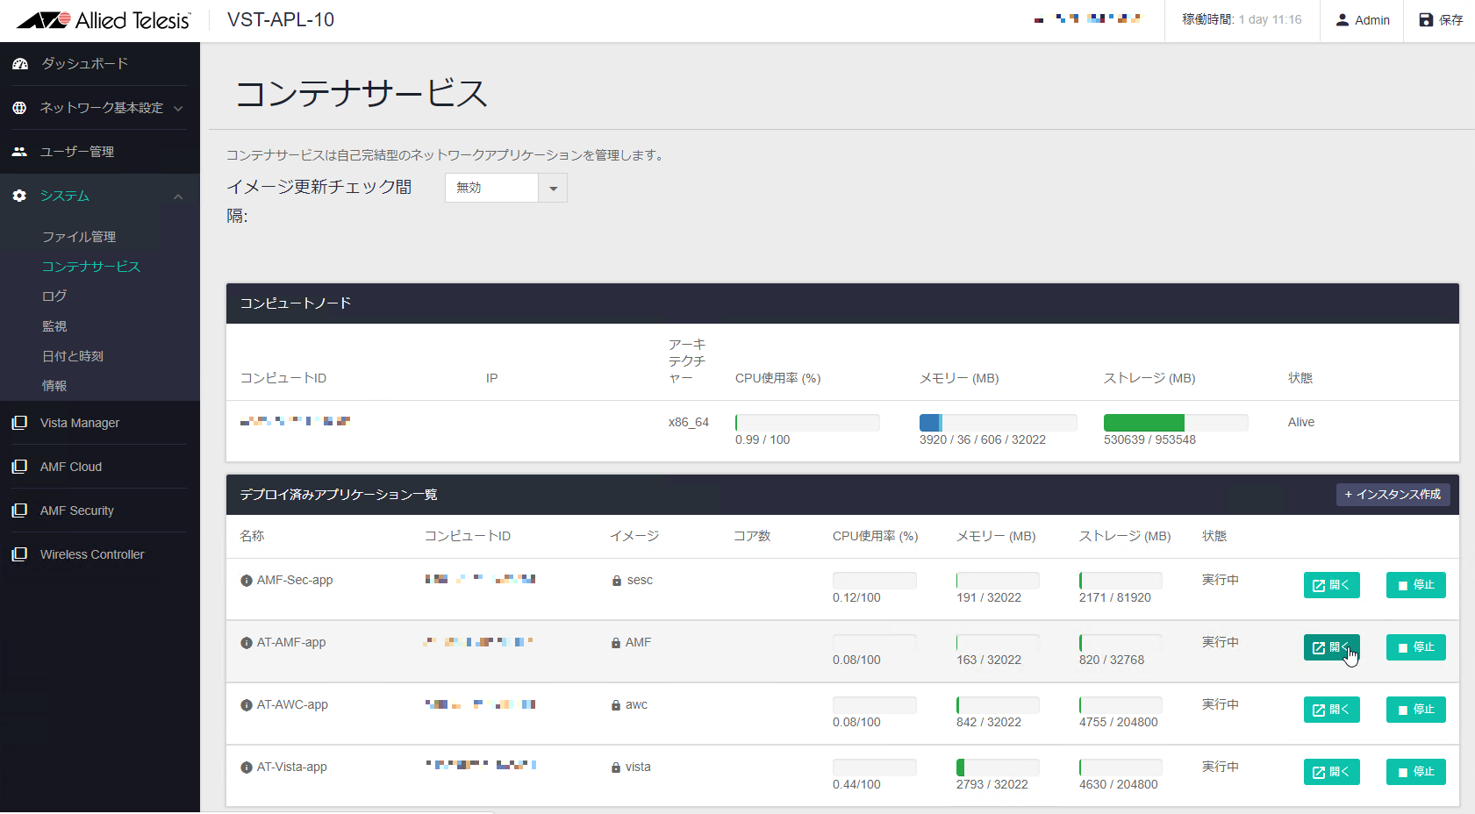Image resolution: width=1475 pixels, height=814 pixels.
Task: Open the AT-Vista-app with 開く button
Action: pyautogui.click(x=1331, y=772)
